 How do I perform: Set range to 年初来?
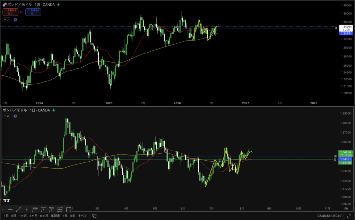click(55, 216)
